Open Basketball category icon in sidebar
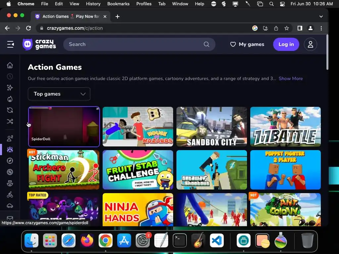 pos(10,172)
